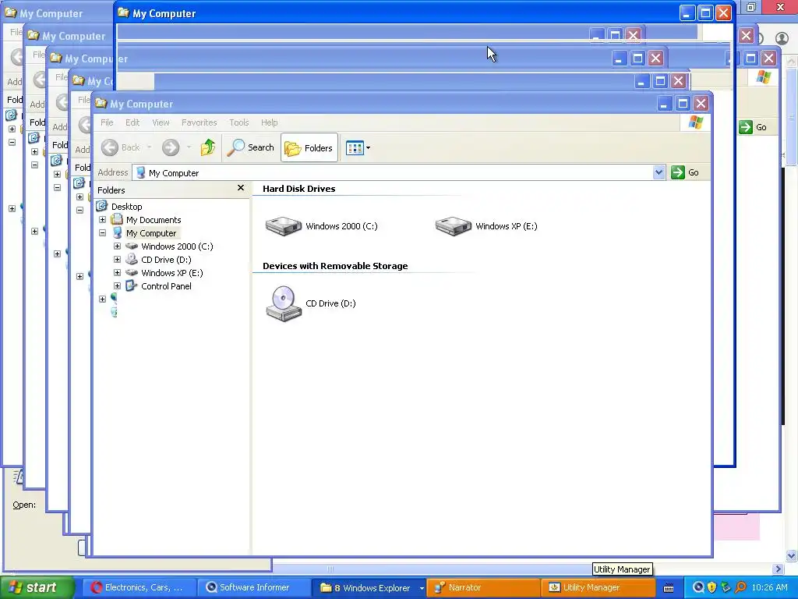Select Control Panel tree item

tap(166, 285)
